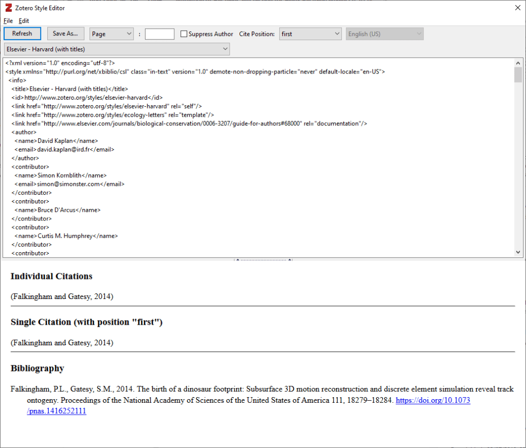Click the splitter grip between editor and preview
This screenshot has height=448, width=526.
tap(263, 259)
